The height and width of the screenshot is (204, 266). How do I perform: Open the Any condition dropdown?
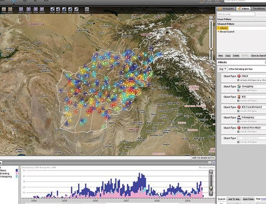(x=223, y=69)
